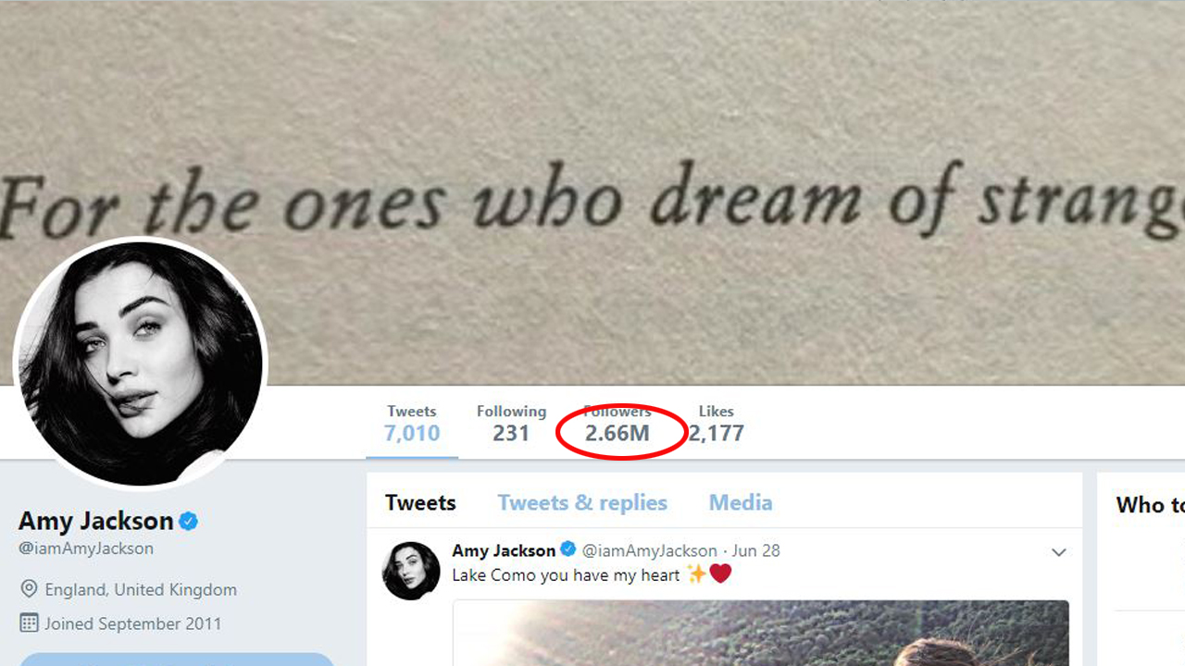Viewport: 1185px width, 666px height.
Task: Open the Followers 2.66M list
Action: pos(617,424)
